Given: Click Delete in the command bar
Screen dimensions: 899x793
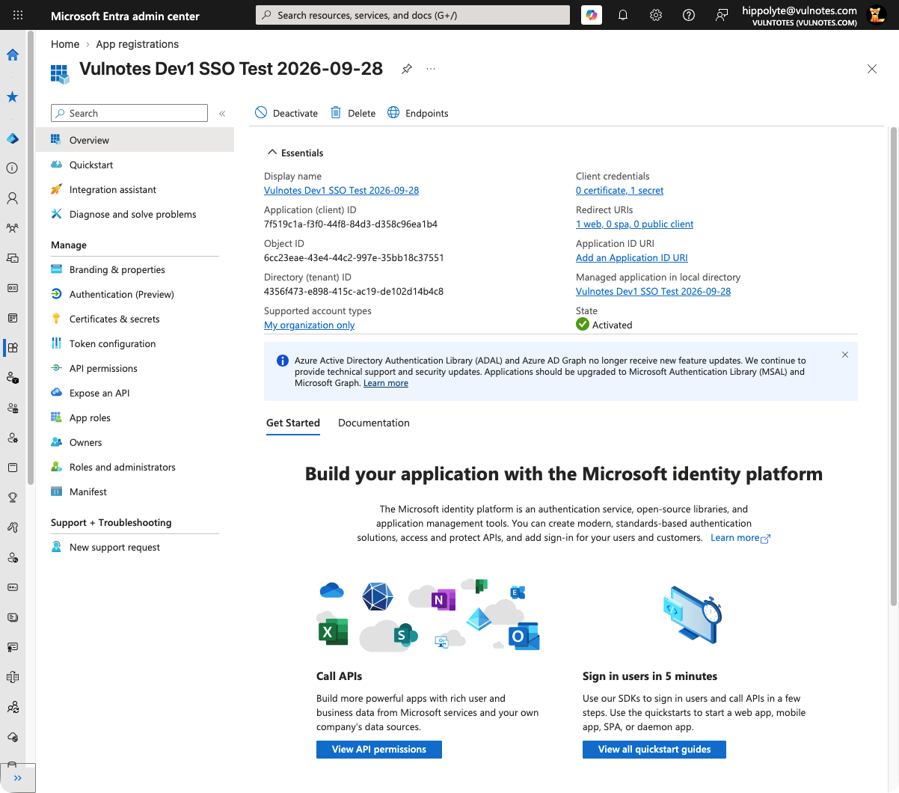Looking at the screenshot, I should [353, 113].
